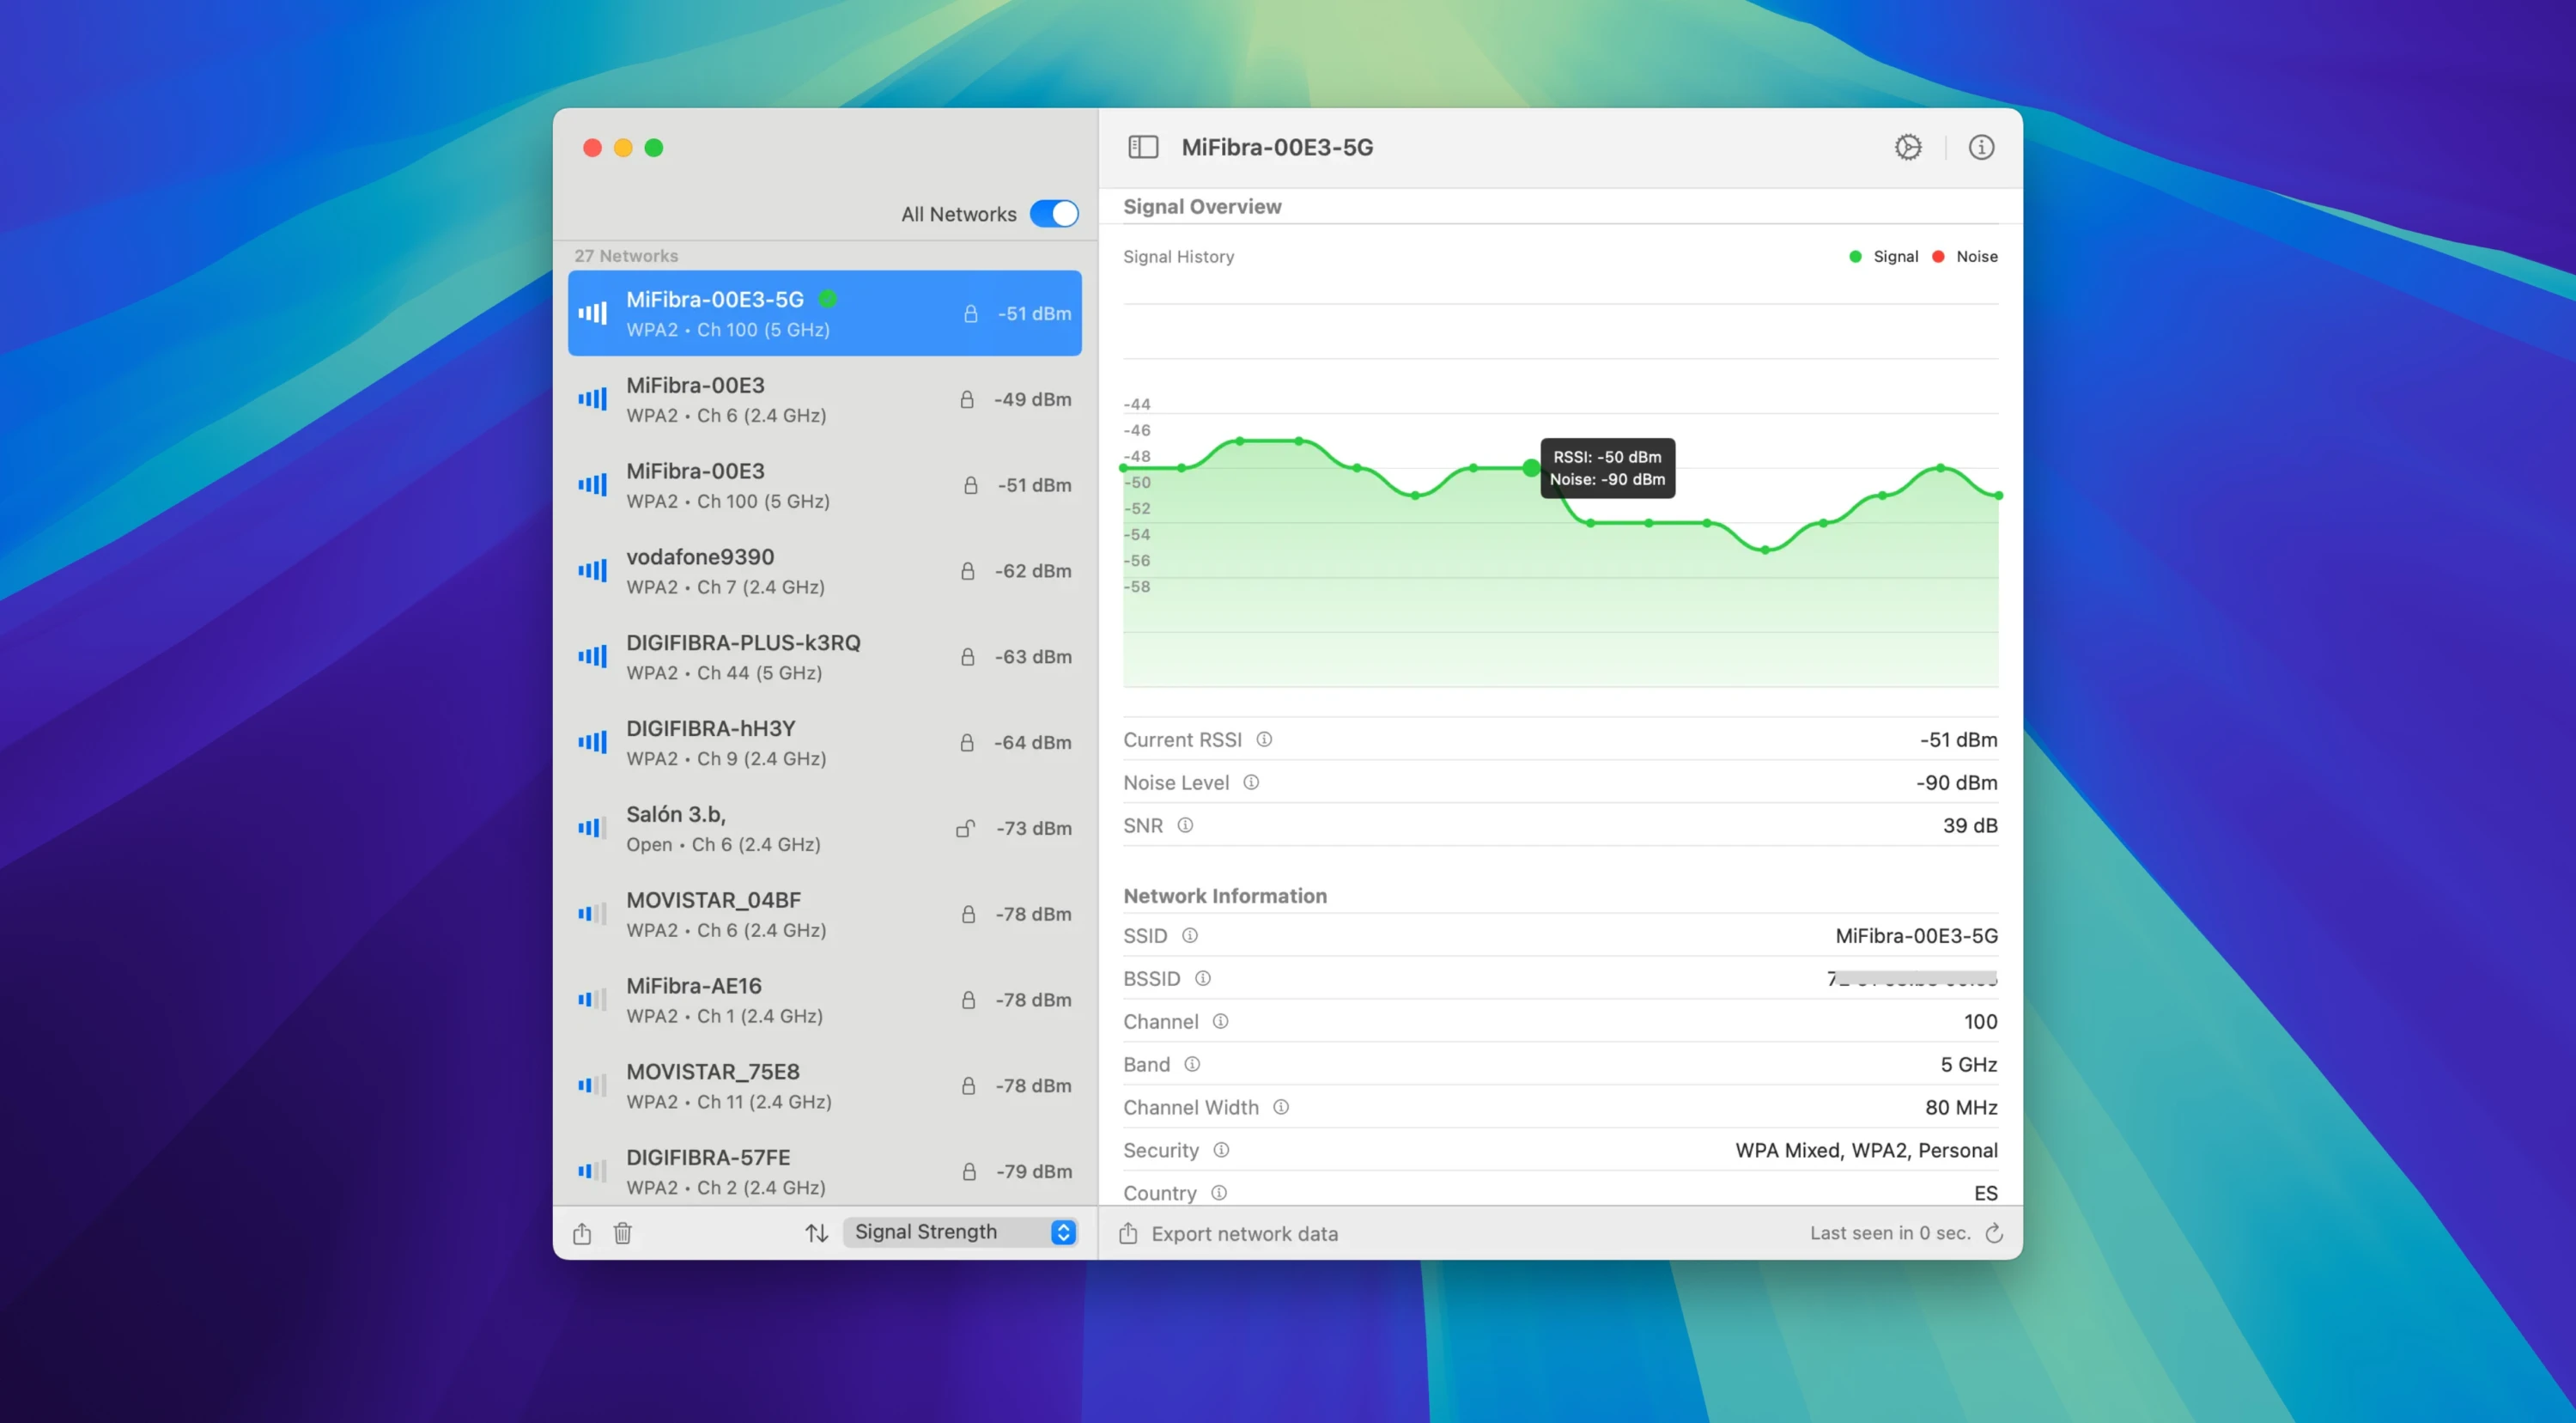This screenshot has width=2576, height=1423.
Task: Click info icon beside Current RSSI
Action: (x=1264, y=739)
